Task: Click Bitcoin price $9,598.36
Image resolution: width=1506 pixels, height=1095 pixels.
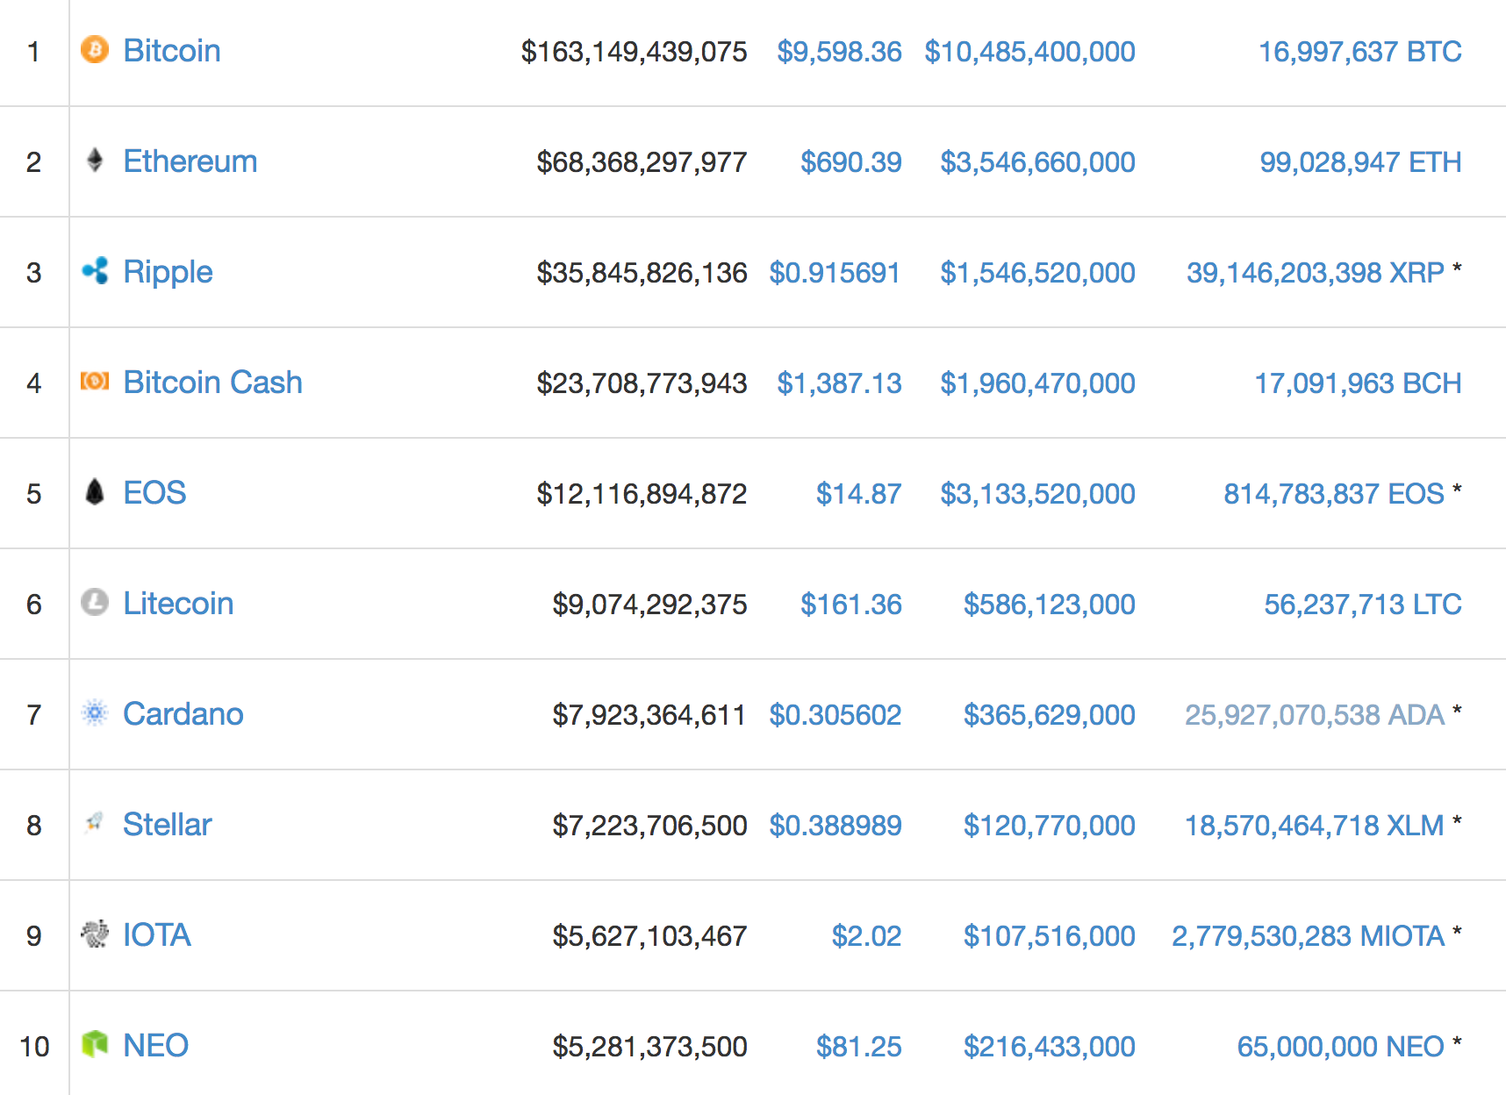Action: [840, 52]
